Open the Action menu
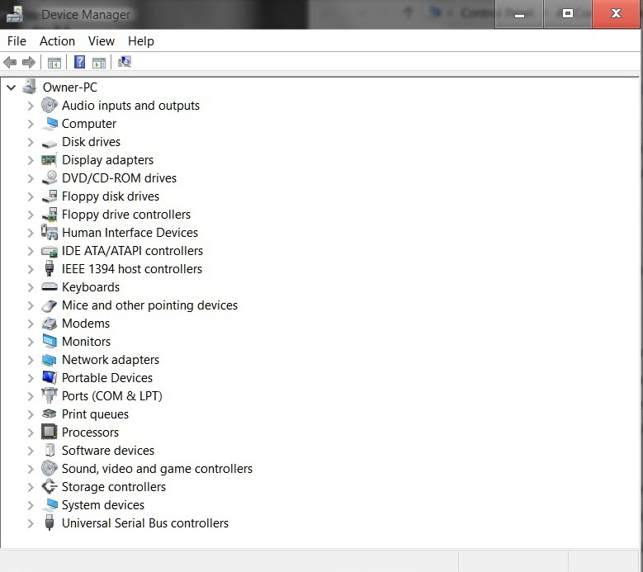Viewport: 643px width, 572px height. tap(58, 41)
